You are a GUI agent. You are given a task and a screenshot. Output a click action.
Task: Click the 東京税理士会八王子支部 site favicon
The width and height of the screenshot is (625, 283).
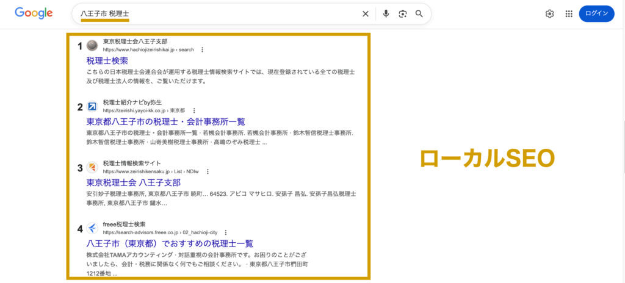92,45
